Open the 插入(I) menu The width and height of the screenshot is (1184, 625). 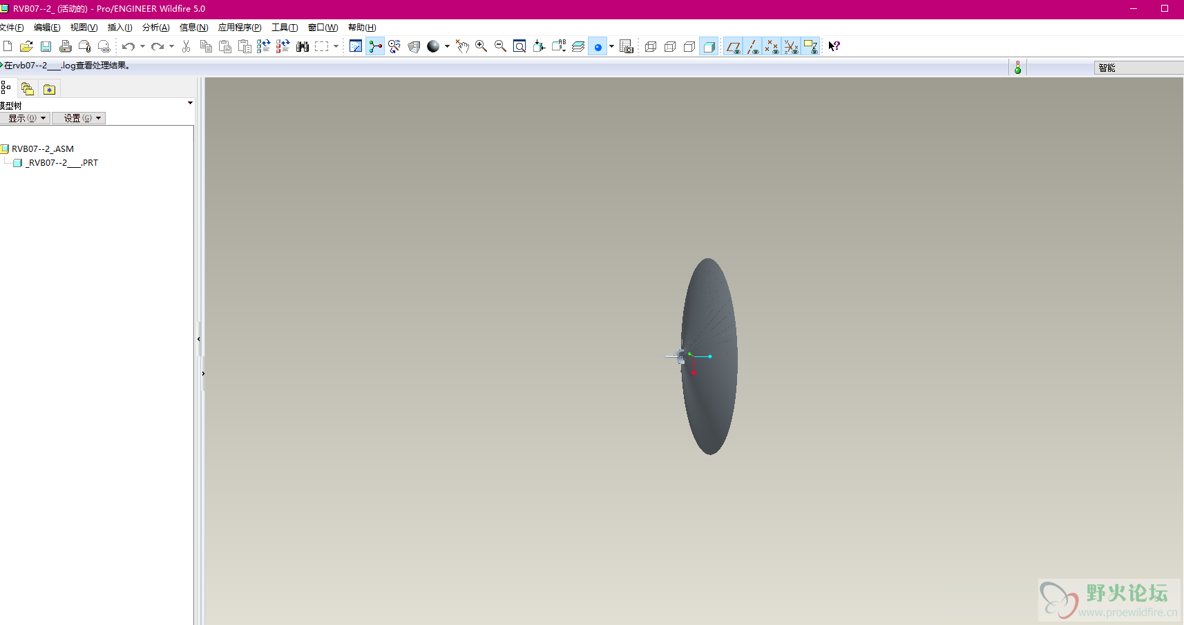[x=120, y=28]
